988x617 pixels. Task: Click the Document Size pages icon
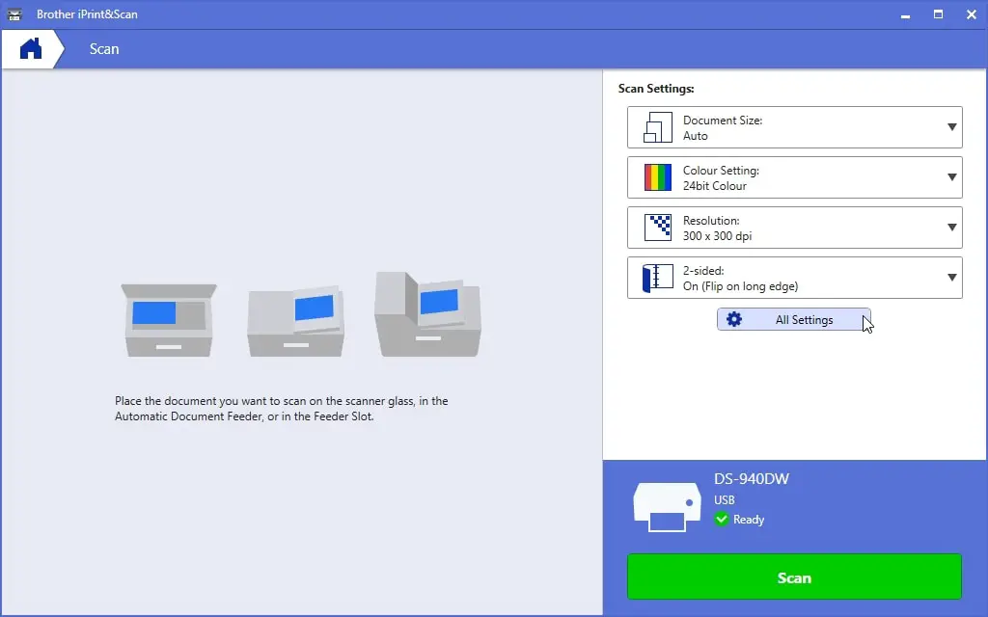(658, 127)
